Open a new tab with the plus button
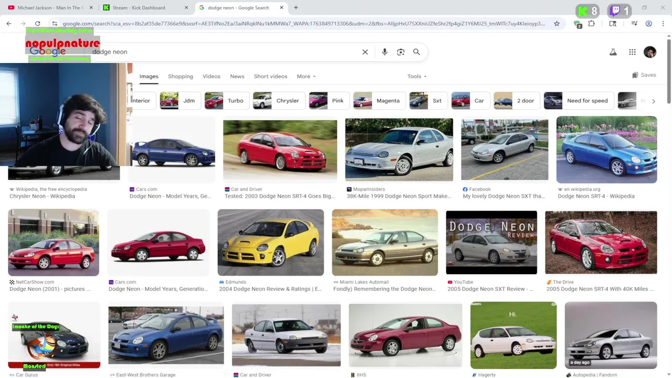Screen dimensions: 672x378 click(x=296, y=7)
